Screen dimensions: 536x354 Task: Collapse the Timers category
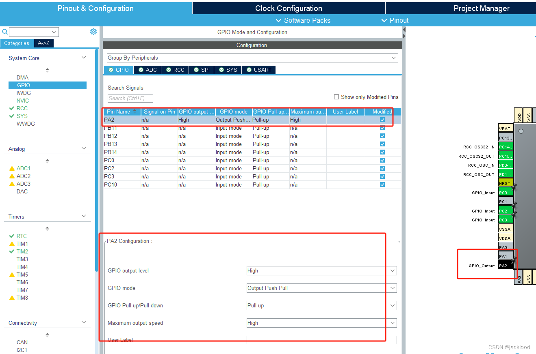click(84, 216)
